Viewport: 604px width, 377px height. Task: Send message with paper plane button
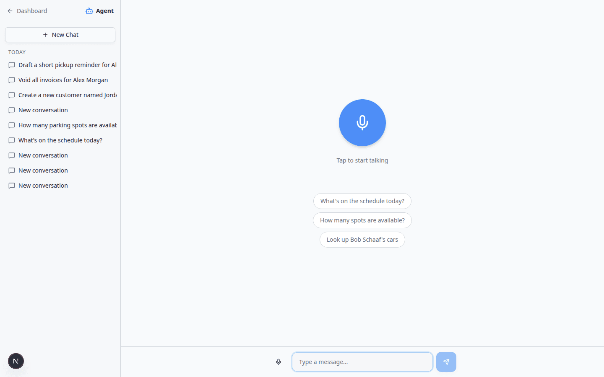[x=446, y=362]
